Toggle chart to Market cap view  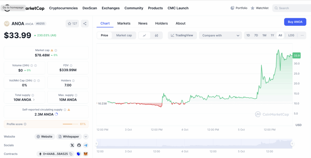tap(124, 35)
